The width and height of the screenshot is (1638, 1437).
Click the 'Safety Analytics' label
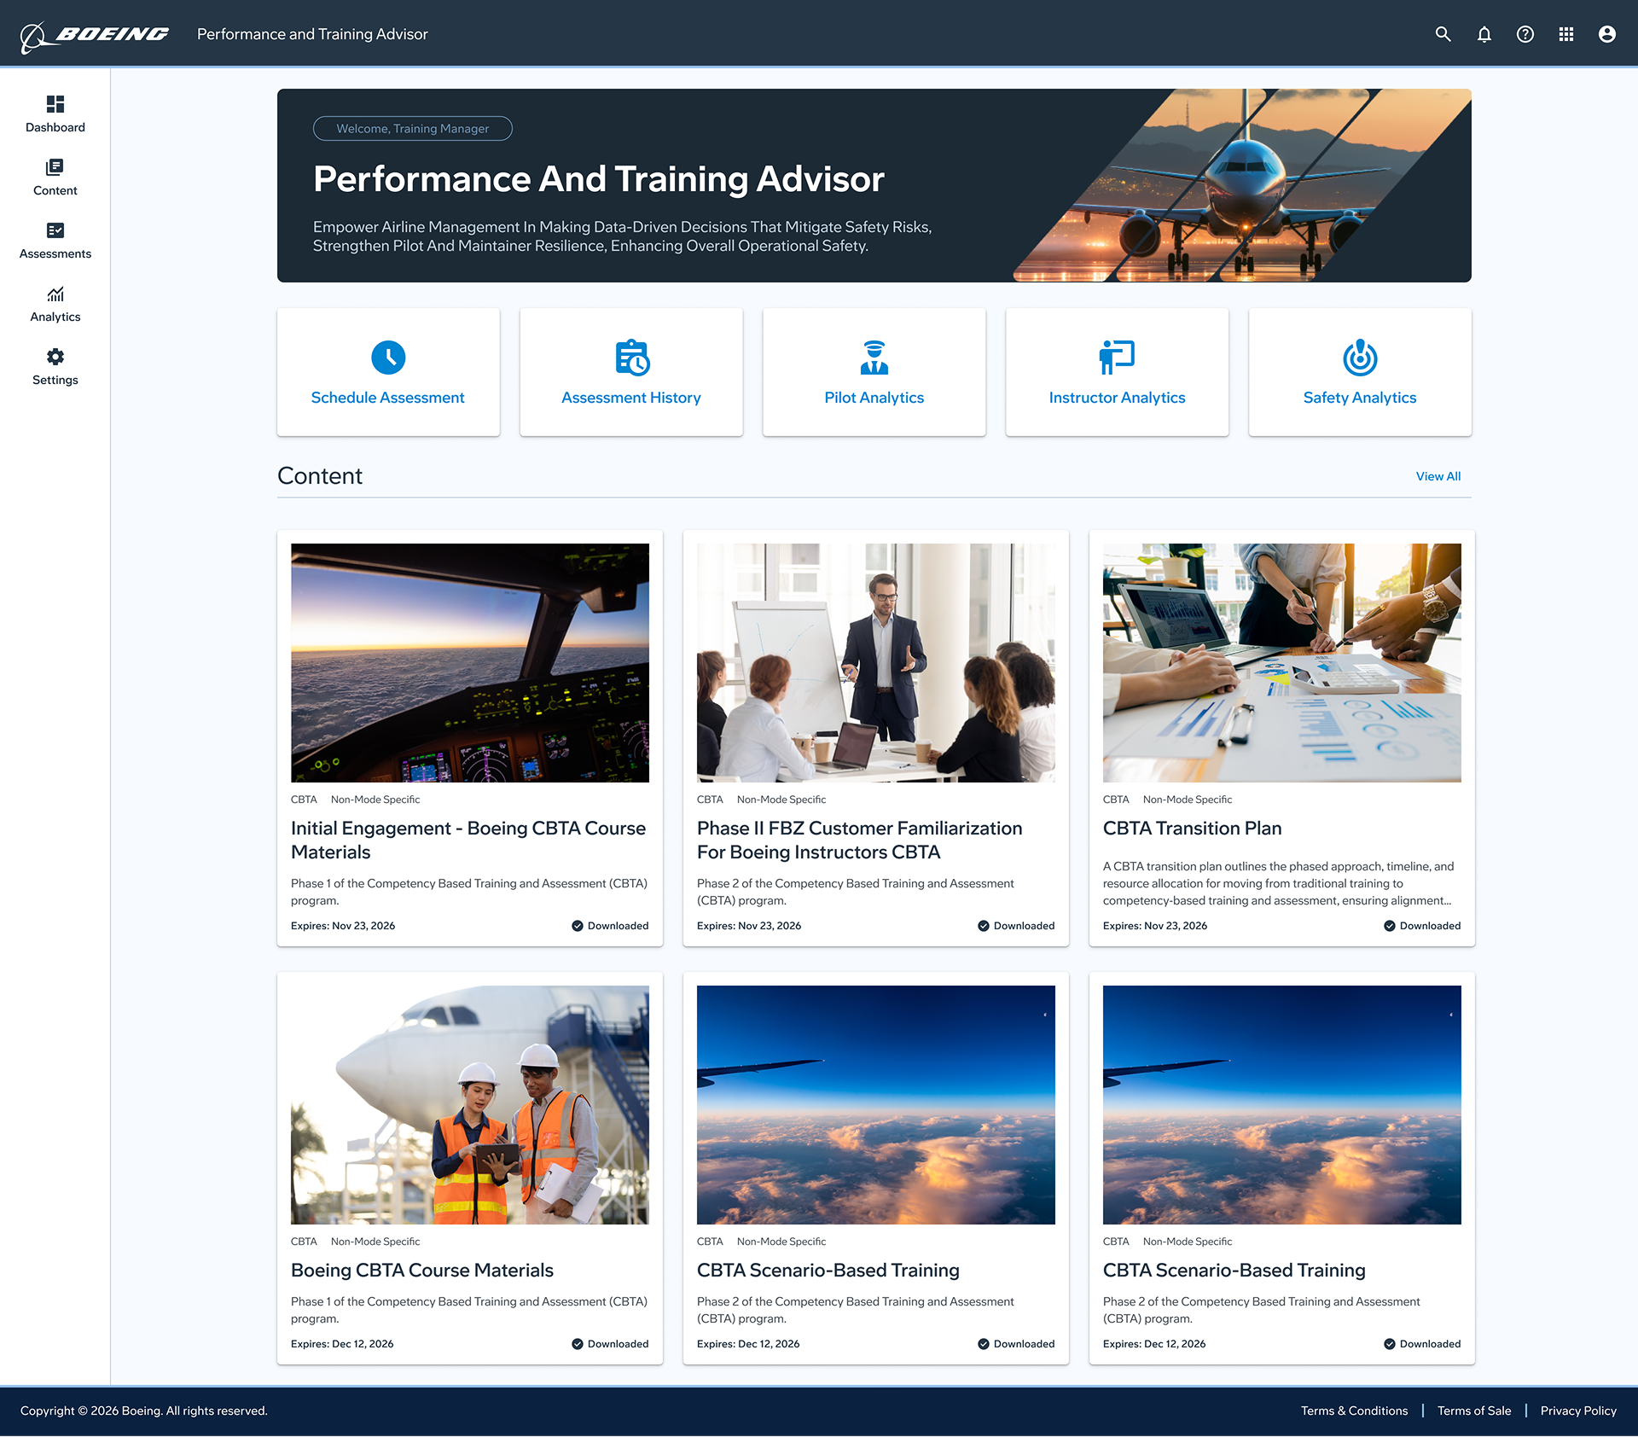coord(1360,398)
